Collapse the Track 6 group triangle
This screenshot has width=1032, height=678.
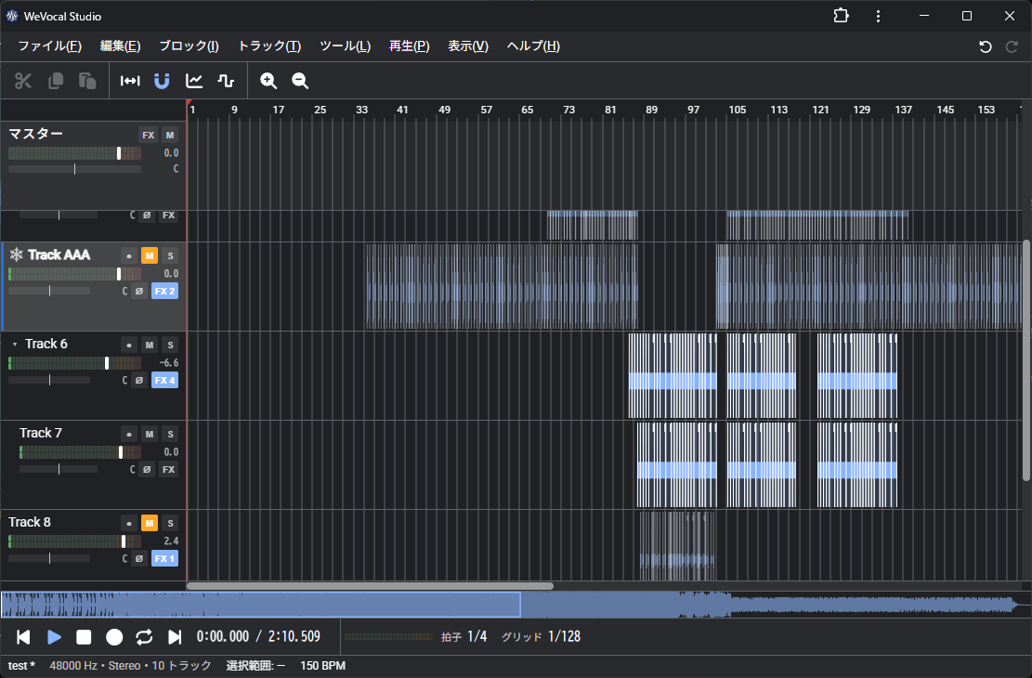[x=15, y=345]
